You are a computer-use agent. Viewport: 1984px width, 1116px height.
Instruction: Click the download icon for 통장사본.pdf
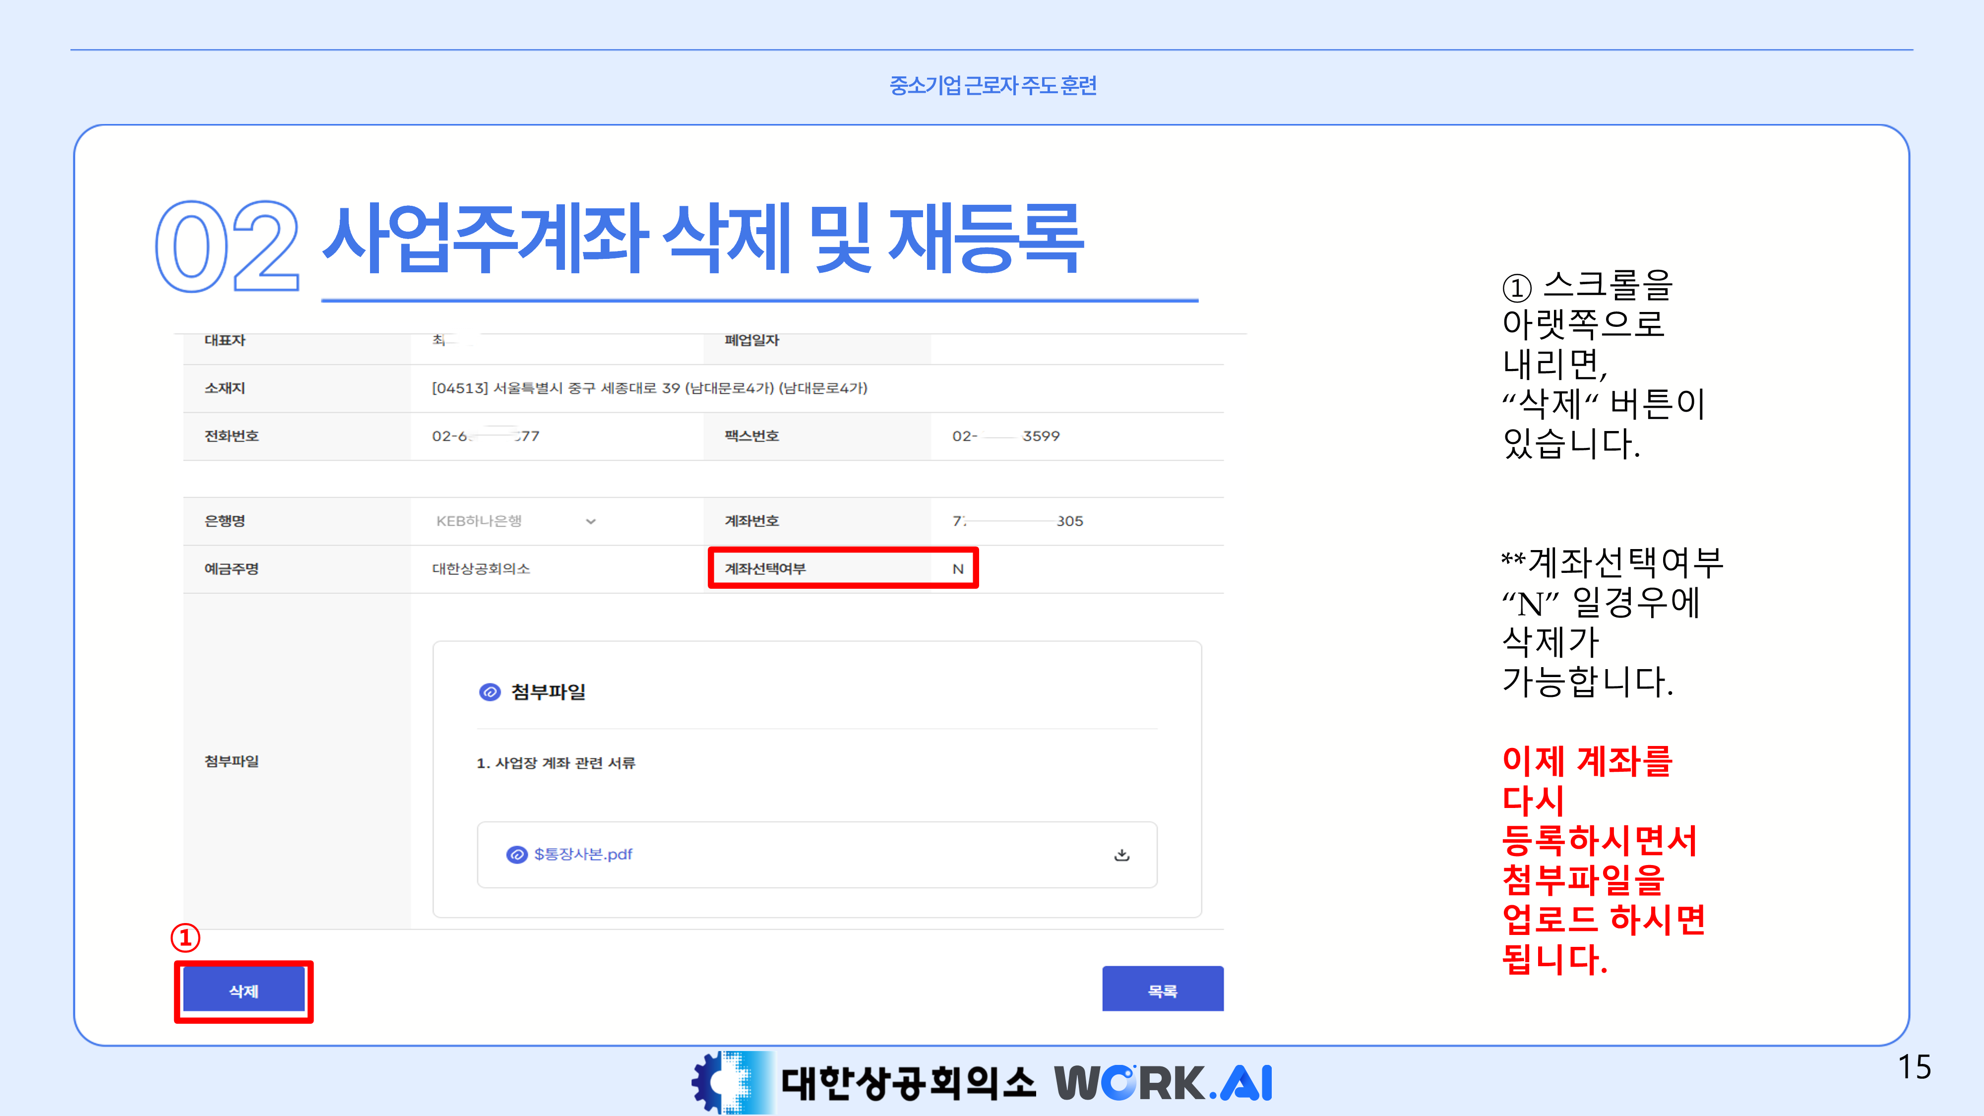1121,854
